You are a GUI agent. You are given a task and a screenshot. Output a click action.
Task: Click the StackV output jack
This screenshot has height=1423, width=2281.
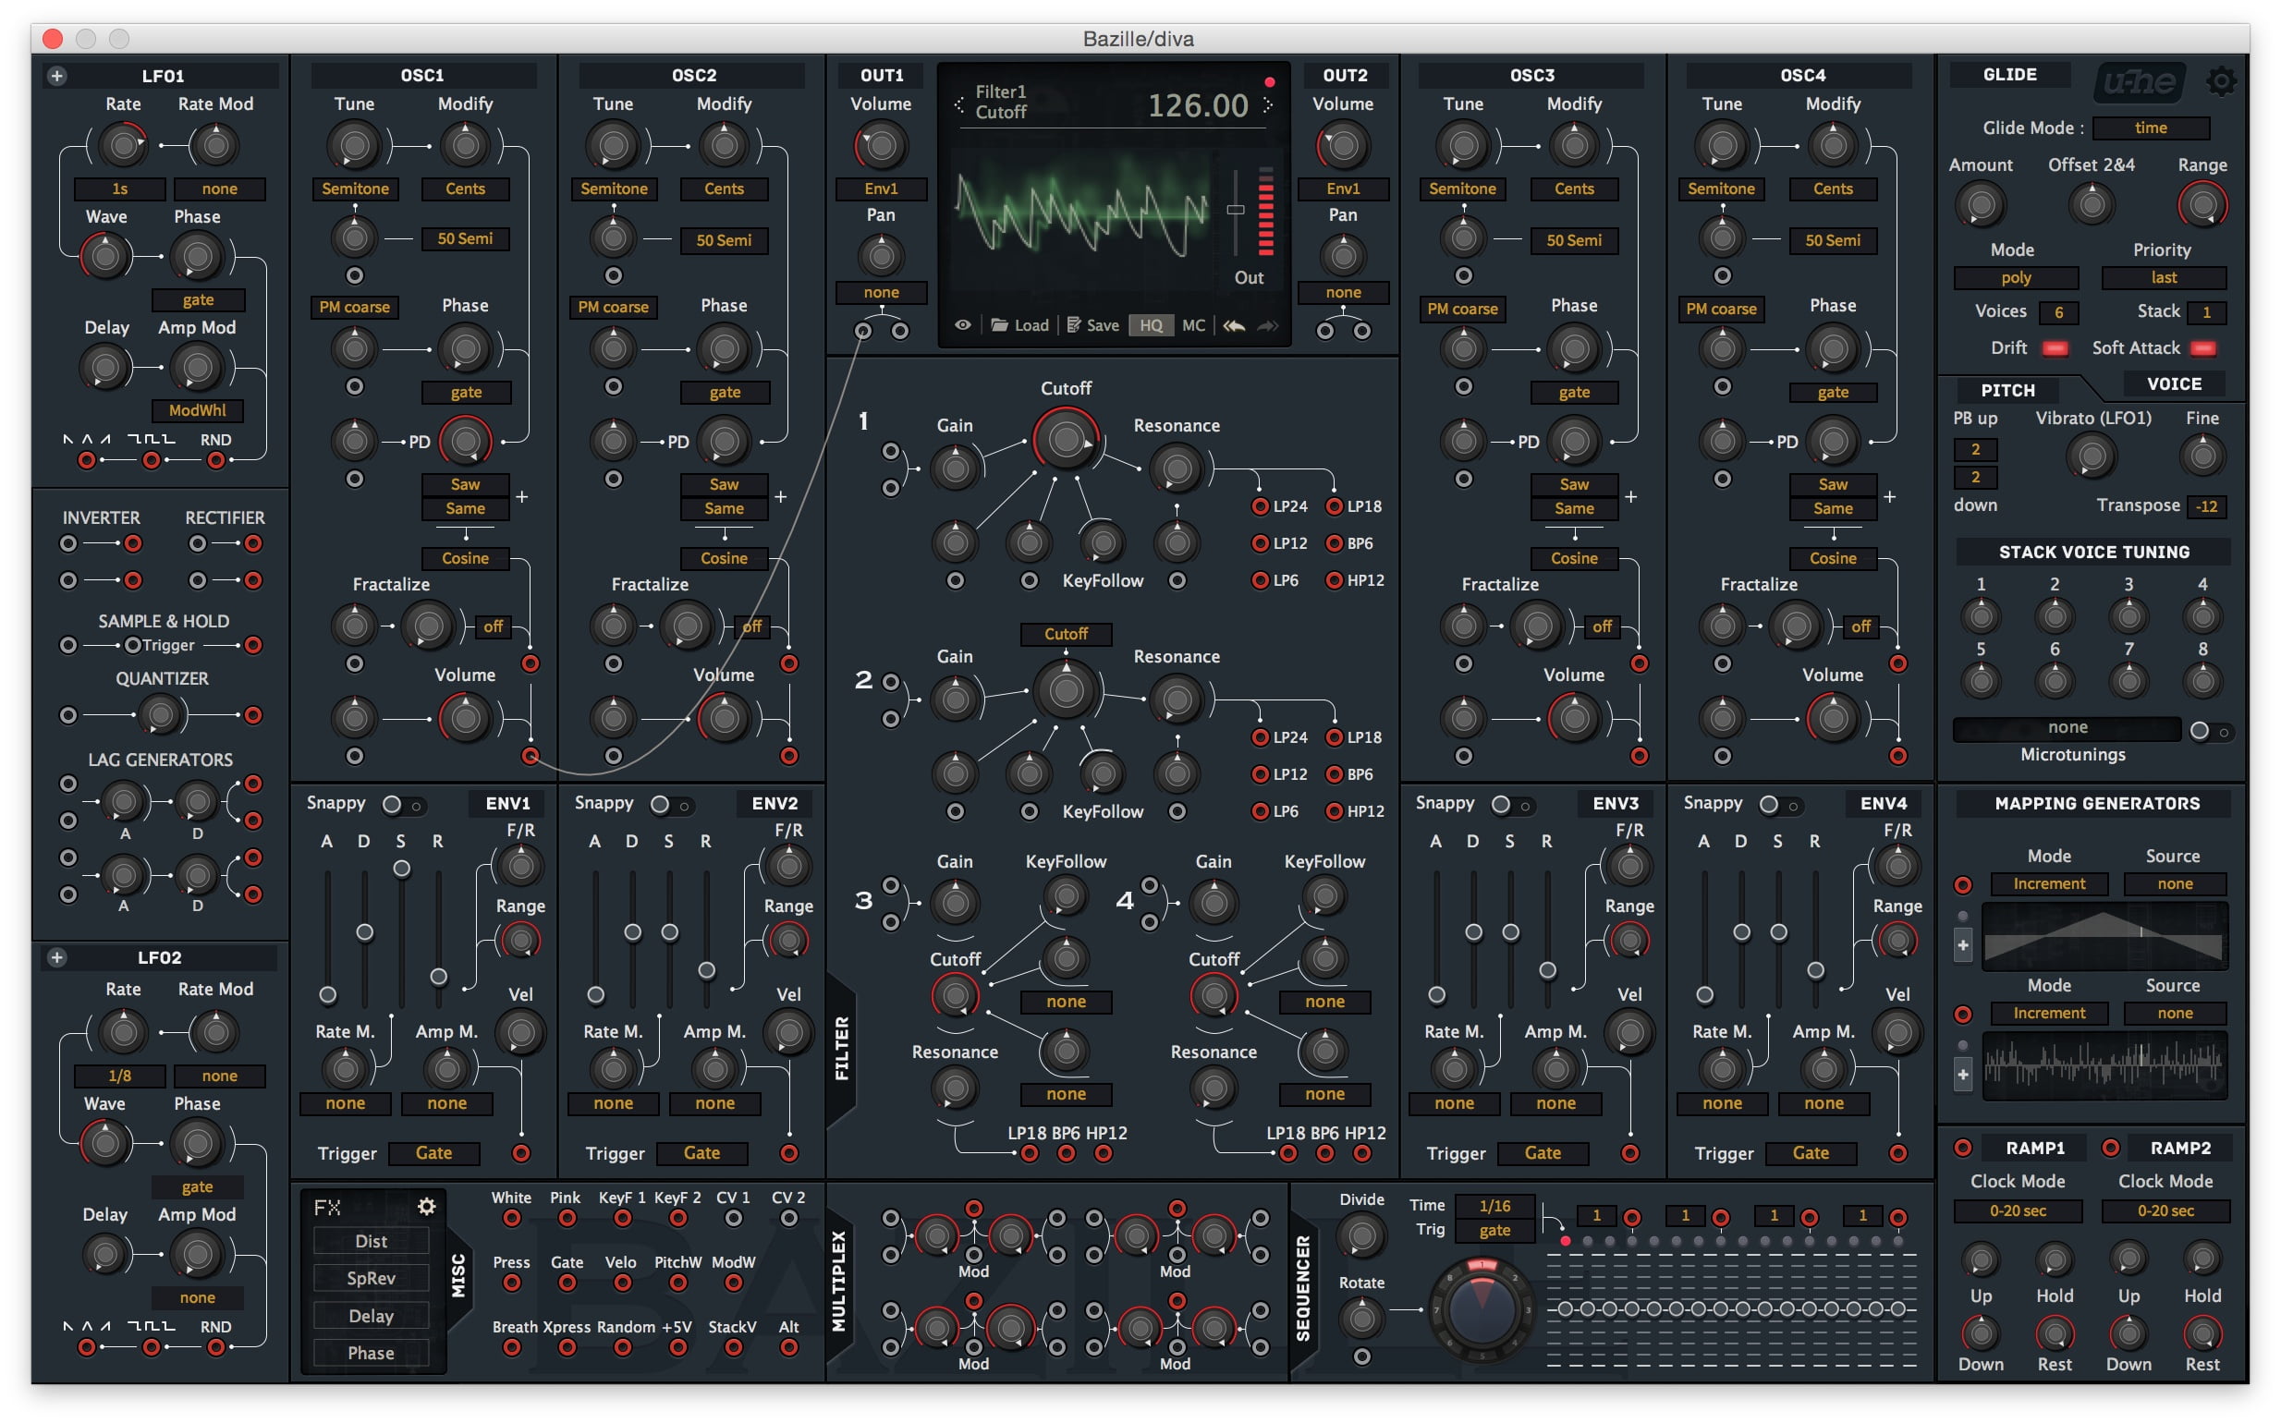733,1348
